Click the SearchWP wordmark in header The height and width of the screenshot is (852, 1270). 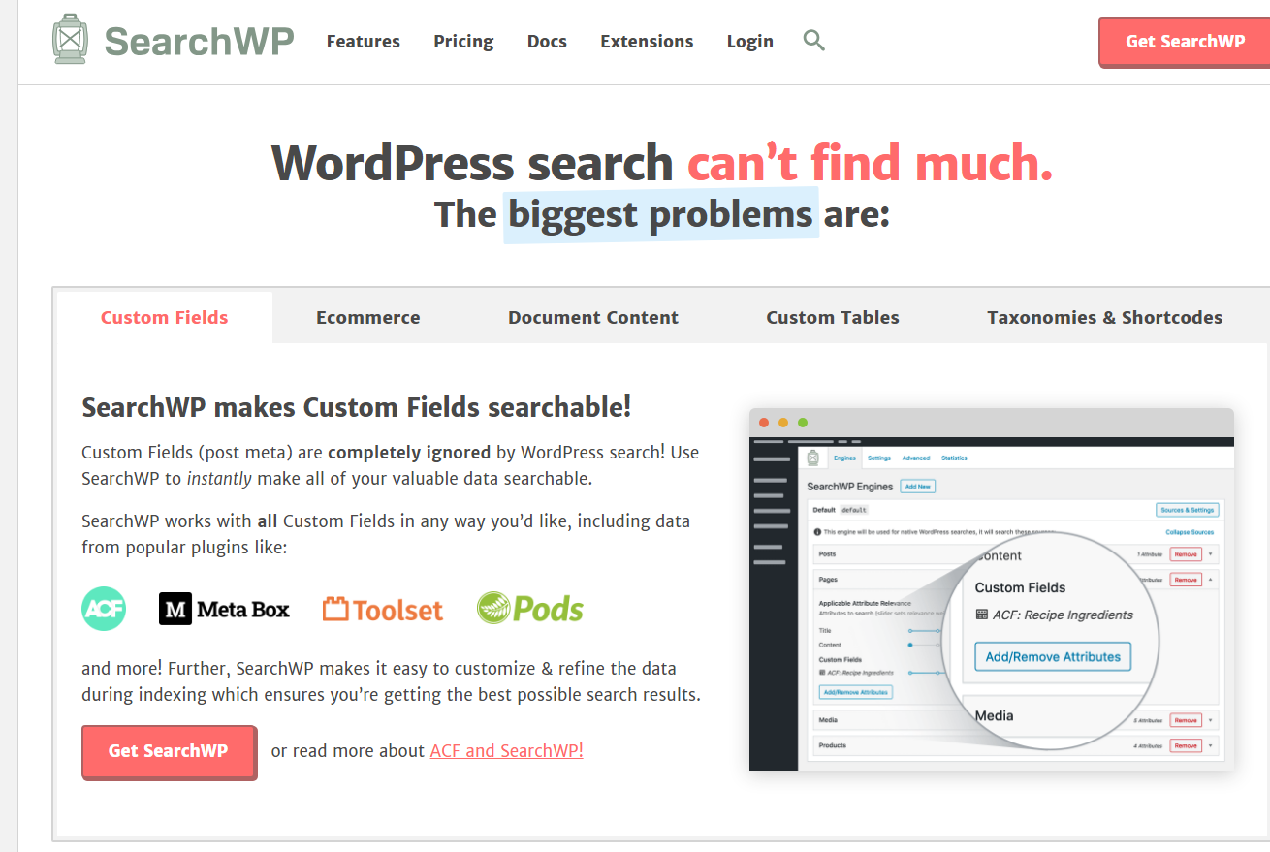tap(199, 41)
